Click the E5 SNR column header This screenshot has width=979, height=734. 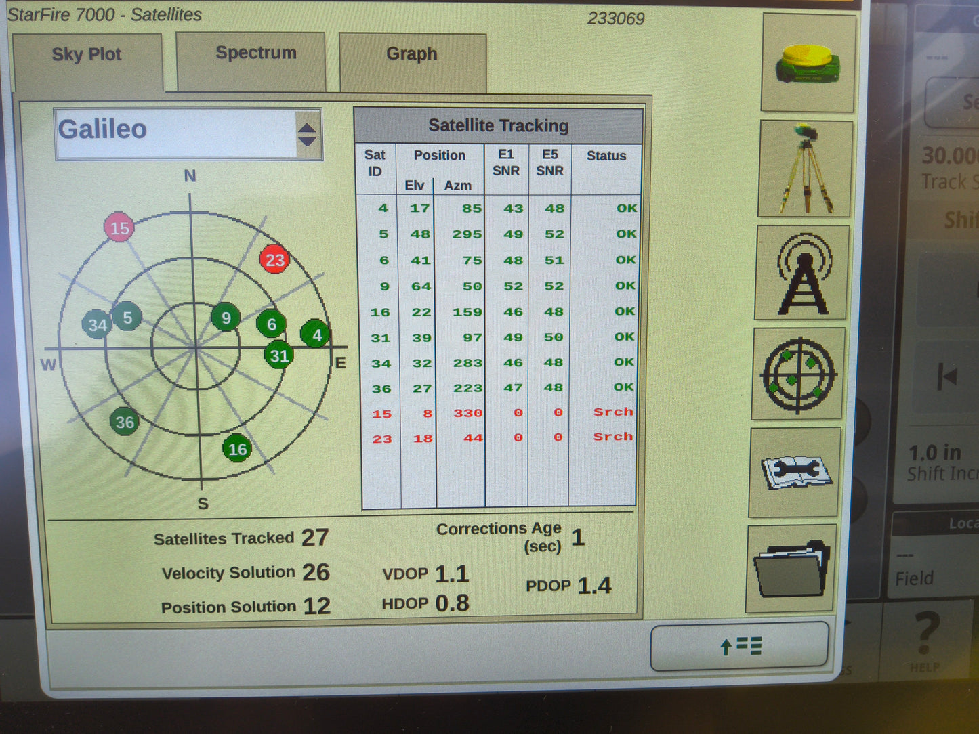pyautogui.click(x=550, y=163)
